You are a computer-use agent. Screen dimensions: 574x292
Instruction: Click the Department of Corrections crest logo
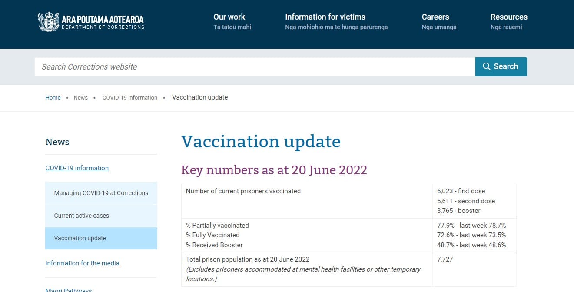(48, 22)
